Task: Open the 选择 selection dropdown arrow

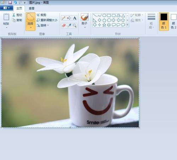Action: (30, 27)
